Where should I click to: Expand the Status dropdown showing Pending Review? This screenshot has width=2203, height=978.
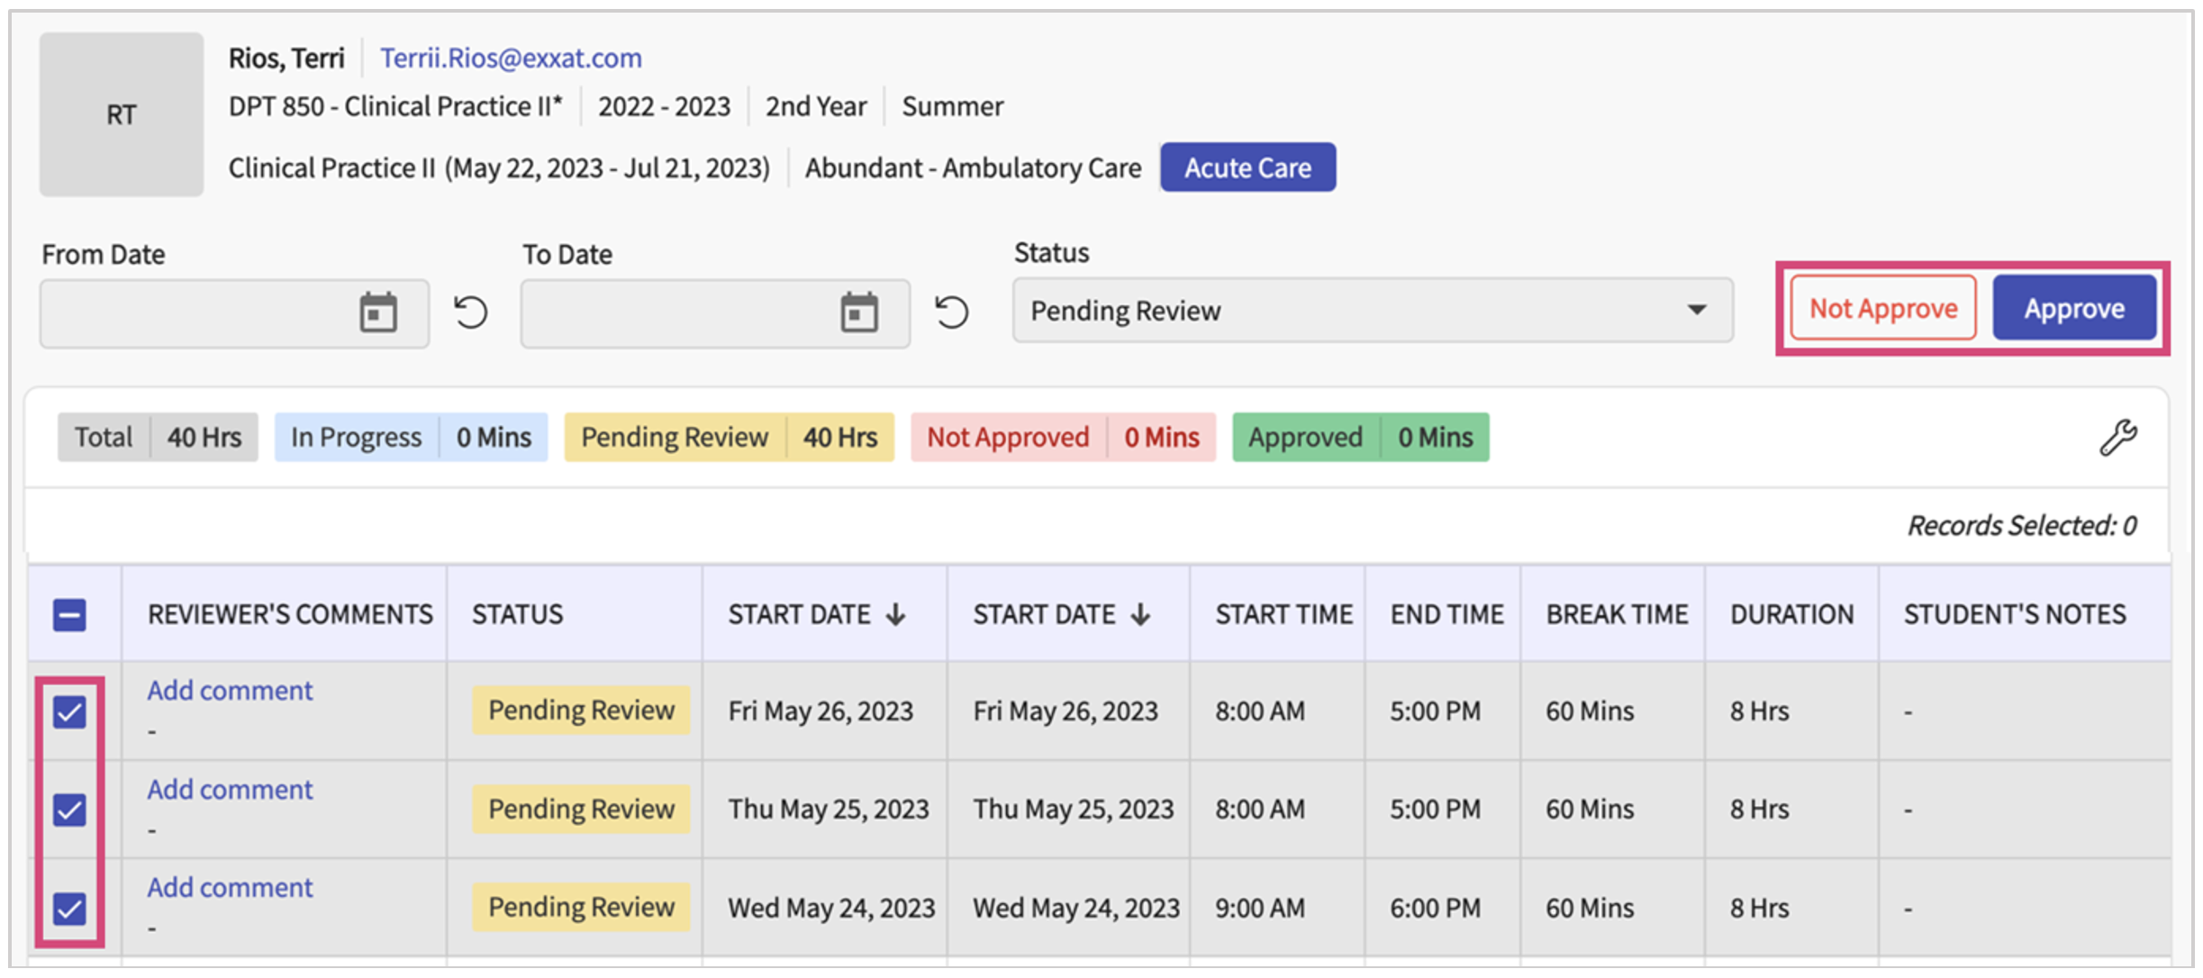(1372, 311)
